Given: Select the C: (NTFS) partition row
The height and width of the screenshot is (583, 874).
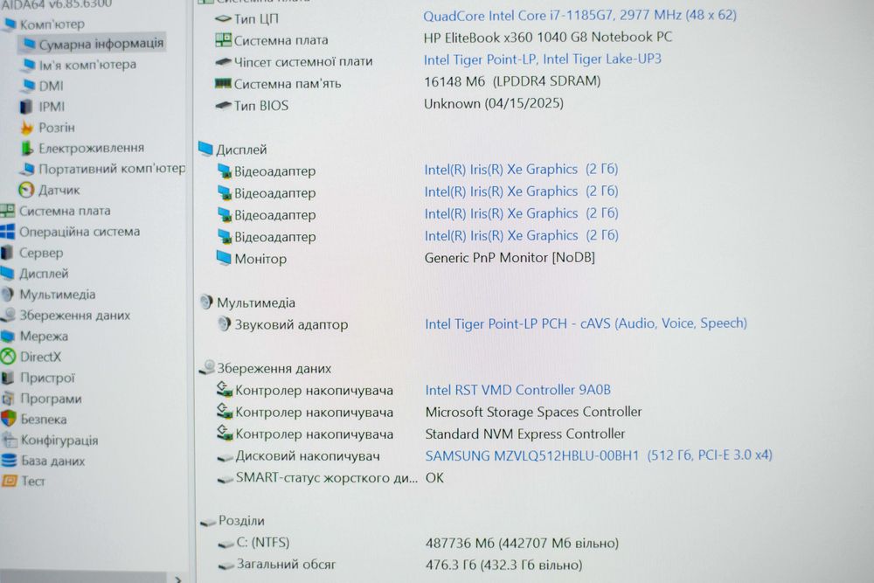Looking at the screenshot, I should [418, 542].
